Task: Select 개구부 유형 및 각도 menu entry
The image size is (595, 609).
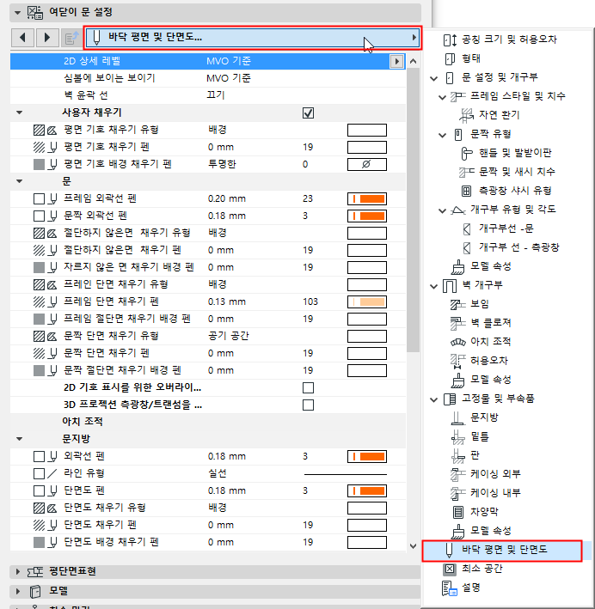Action: [x=513, y=210]
